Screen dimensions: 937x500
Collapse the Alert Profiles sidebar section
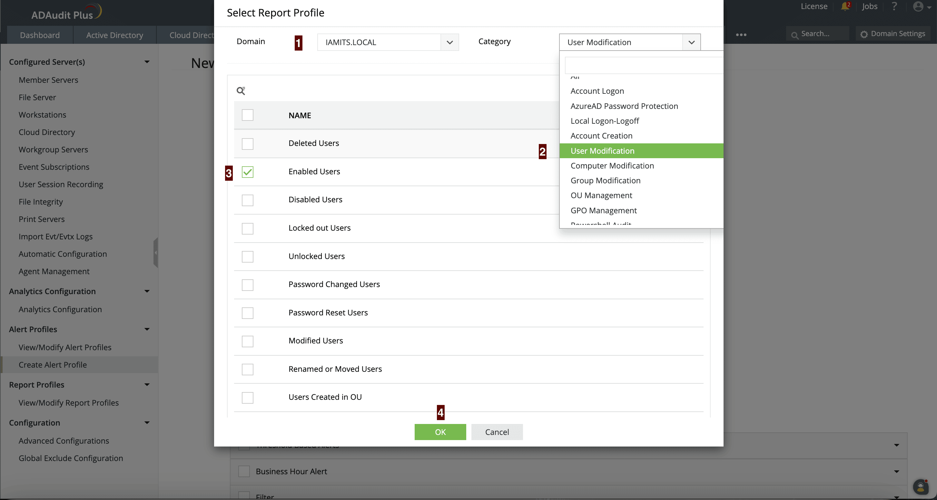147,329
